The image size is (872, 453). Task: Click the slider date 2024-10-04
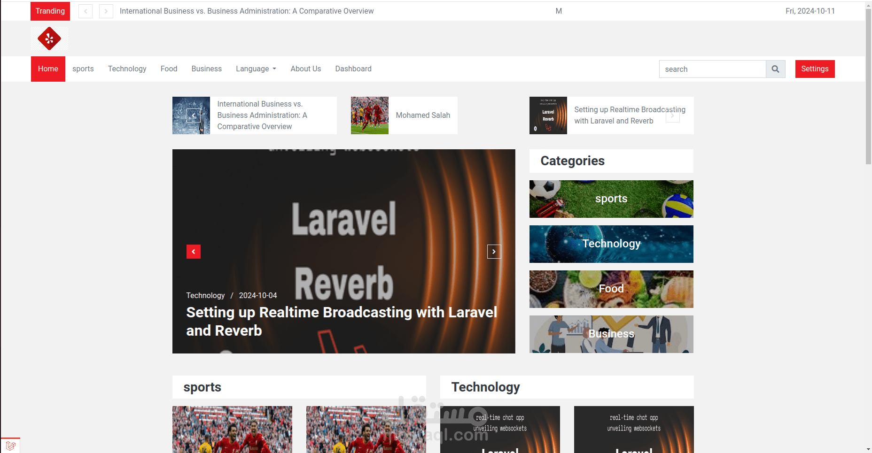coord(258,295)
